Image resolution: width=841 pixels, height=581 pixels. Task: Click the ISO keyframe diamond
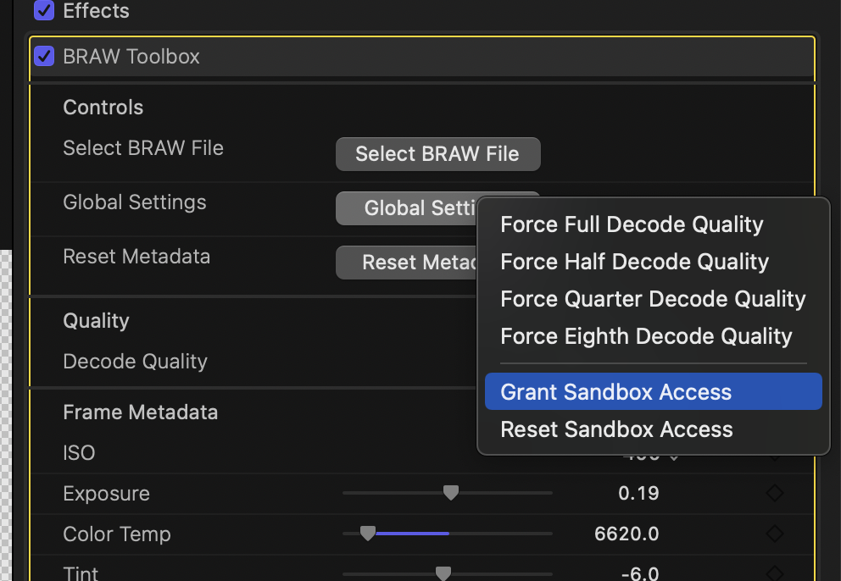pyautogui.click(x=774, y=456)
